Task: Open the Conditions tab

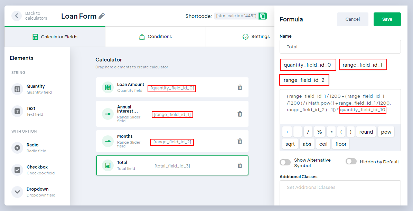Action: [155, 37]
